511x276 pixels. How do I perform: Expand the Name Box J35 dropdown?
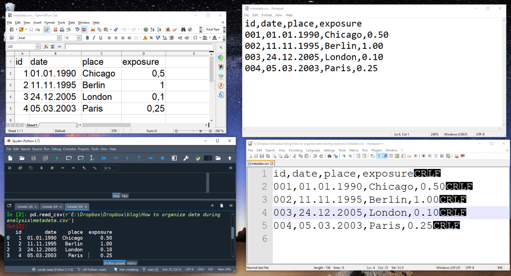click(x=38, y=47)
